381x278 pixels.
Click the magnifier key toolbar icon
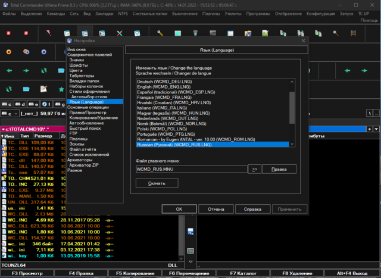336,33
